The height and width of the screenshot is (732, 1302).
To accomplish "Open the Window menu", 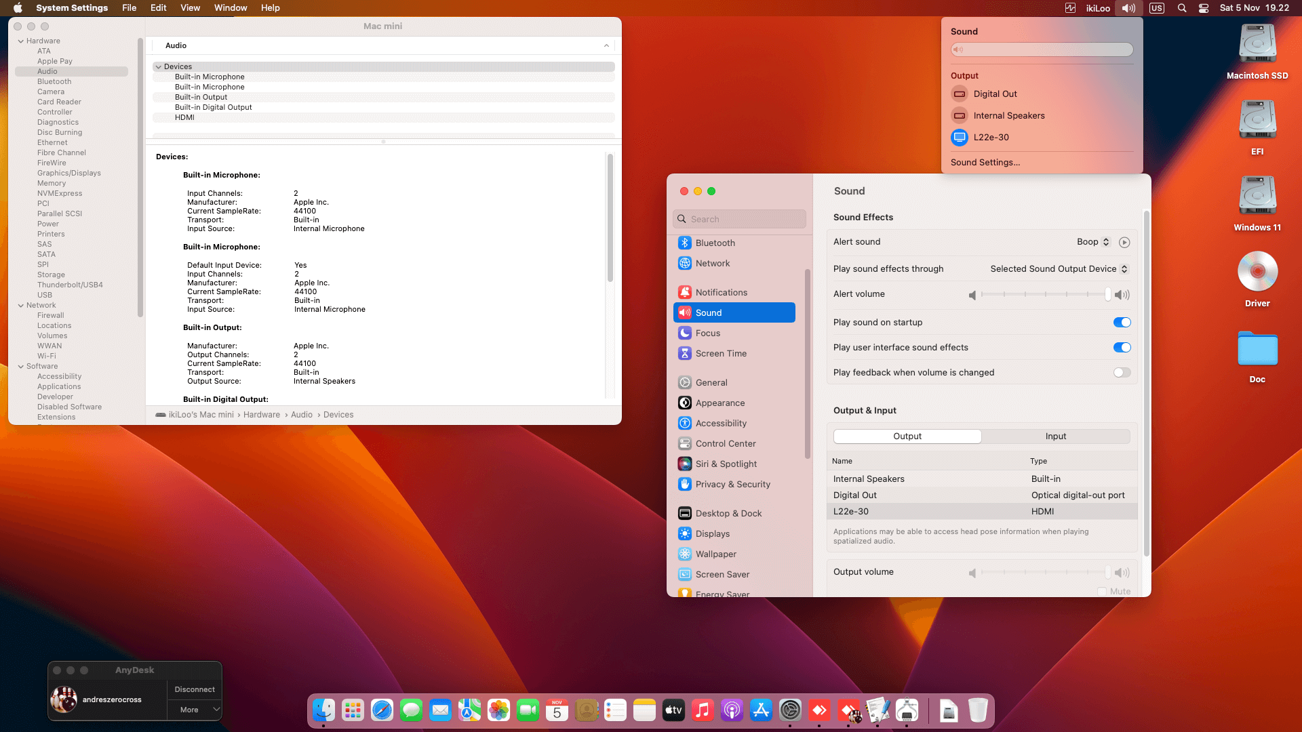I will (231, 8).
